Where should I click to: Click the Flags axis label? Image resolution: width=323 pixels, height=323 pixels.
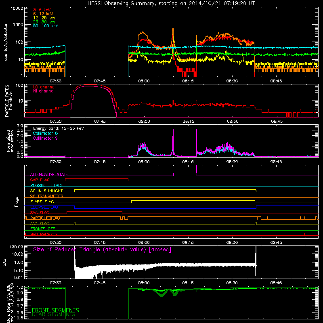pyautogui.click(x=16, y=201)
